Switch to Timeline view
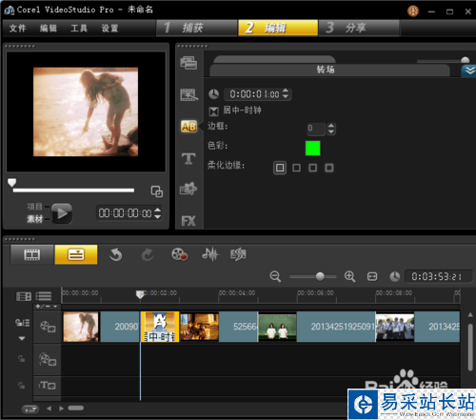This screenshot has height=420, width=476. click(x=76, y=254)
